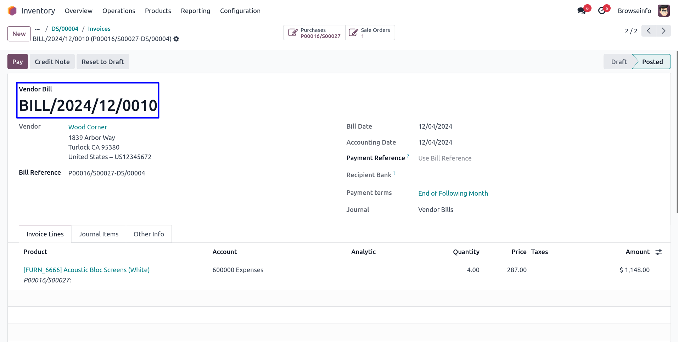Open the Configuration menu
Screen dimensions: 678x342
coord(240,11)
